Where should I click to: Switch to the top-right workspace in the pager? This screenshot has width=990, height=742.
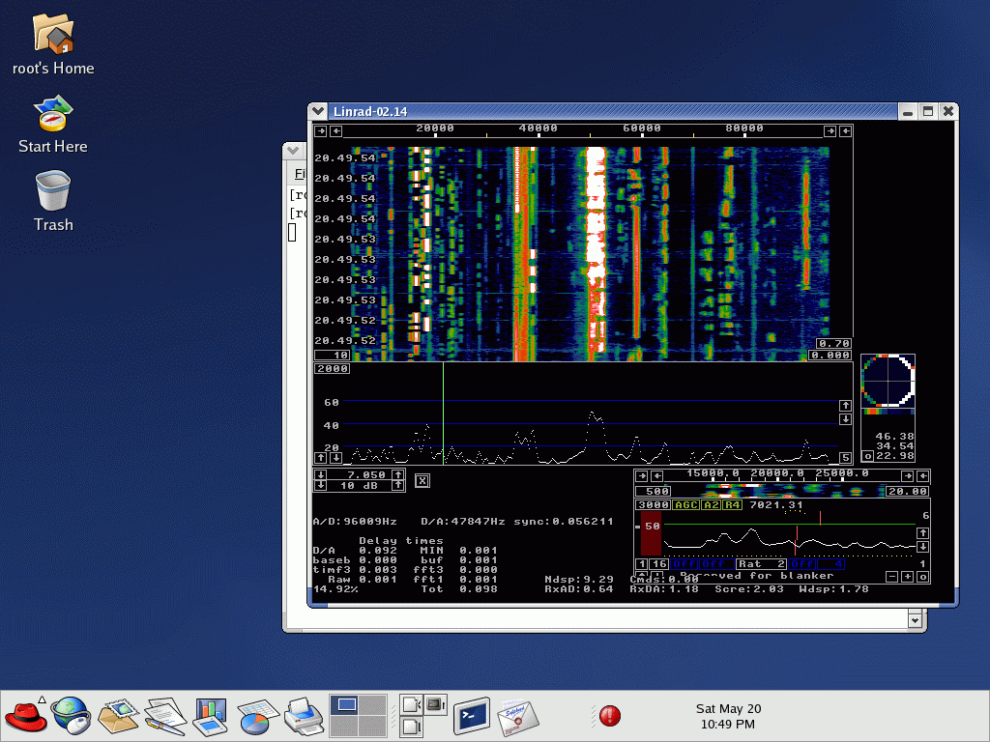tap(372, 704)
